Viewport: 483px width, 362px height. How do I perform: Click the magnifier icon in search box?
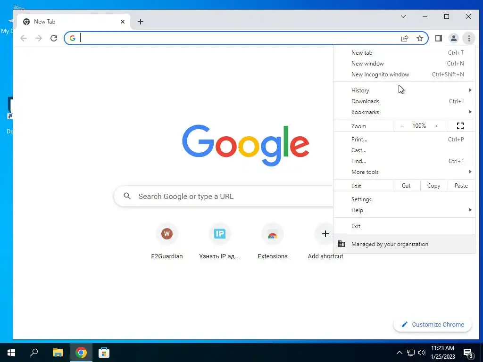pyautogui.click(x=127, y=196)
